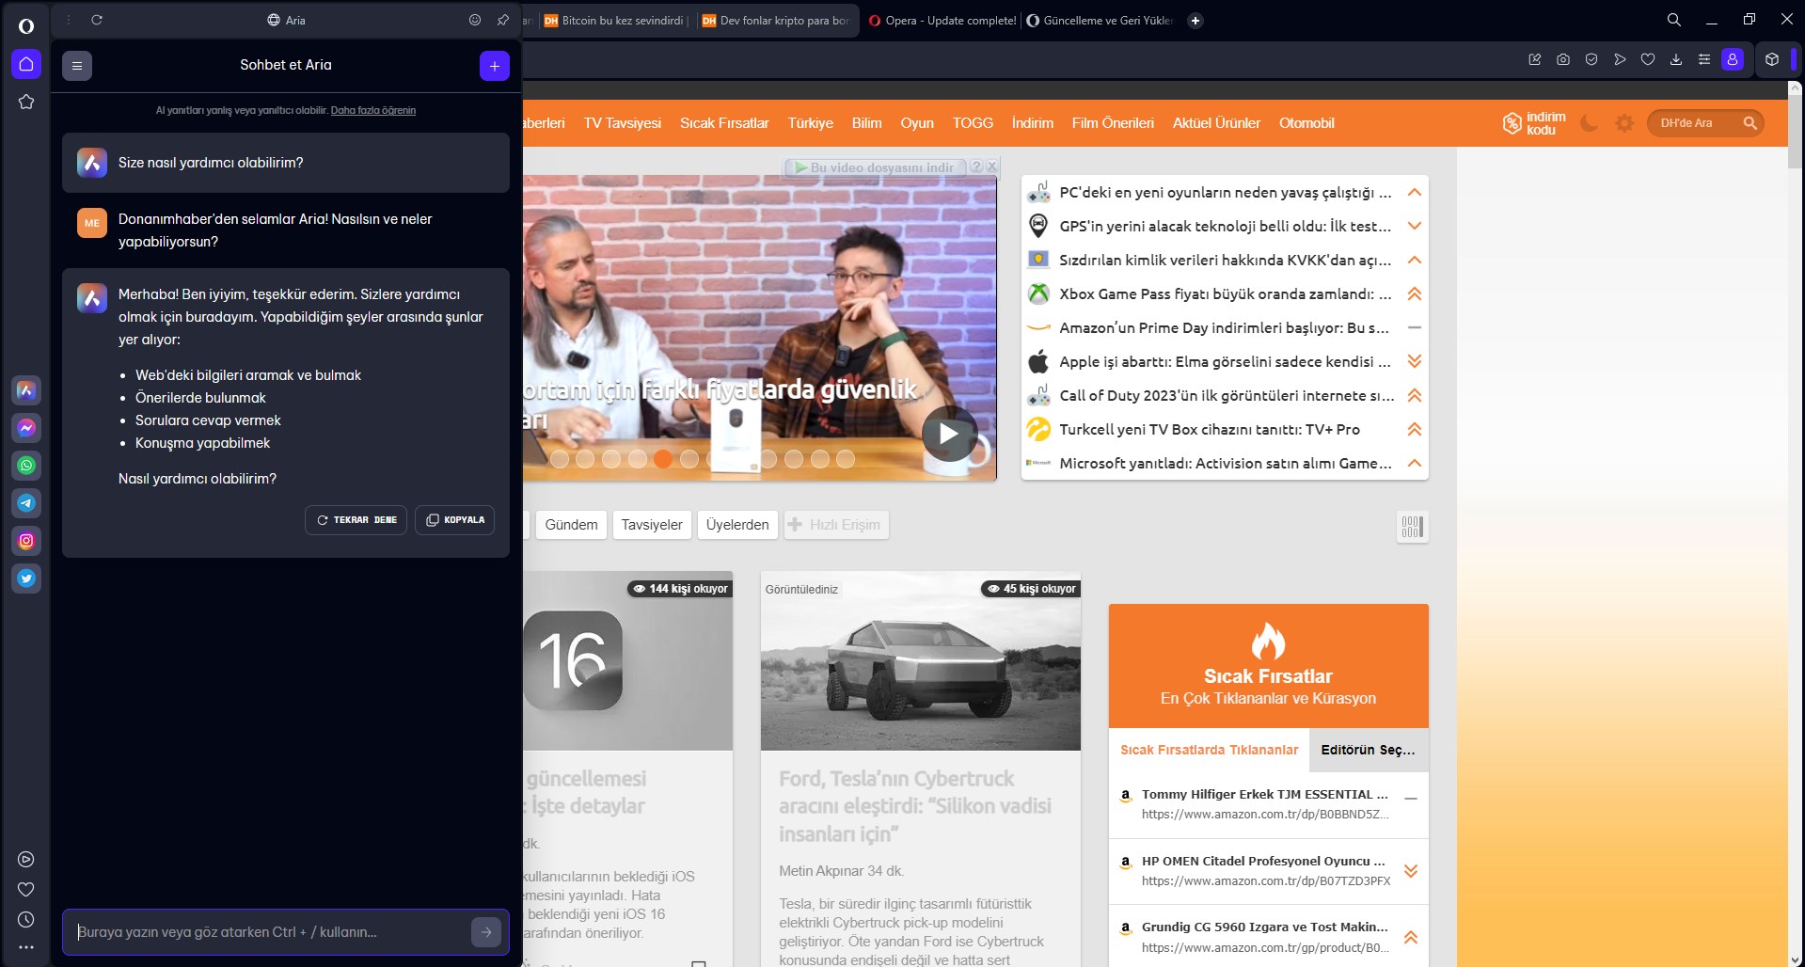Image resolution: width=1805 pixels, height=967 pixels.
Task: Switch to Bitcoin bu kez sevindirdi tab
Action: pyautogui.click(x=616, y=21)
